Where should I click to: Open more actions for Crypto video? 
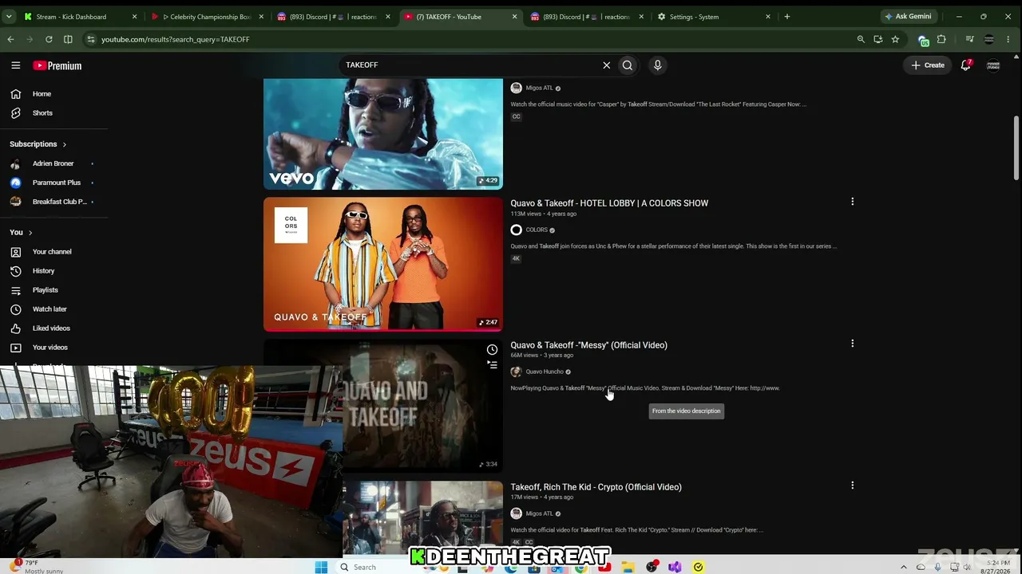click(852, 486)
